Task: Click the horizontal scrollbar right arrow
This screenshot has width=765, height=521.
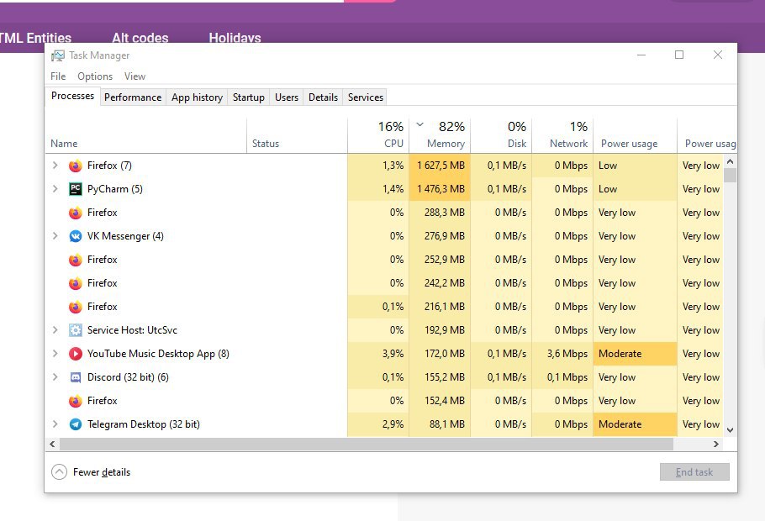Action: 715,444
